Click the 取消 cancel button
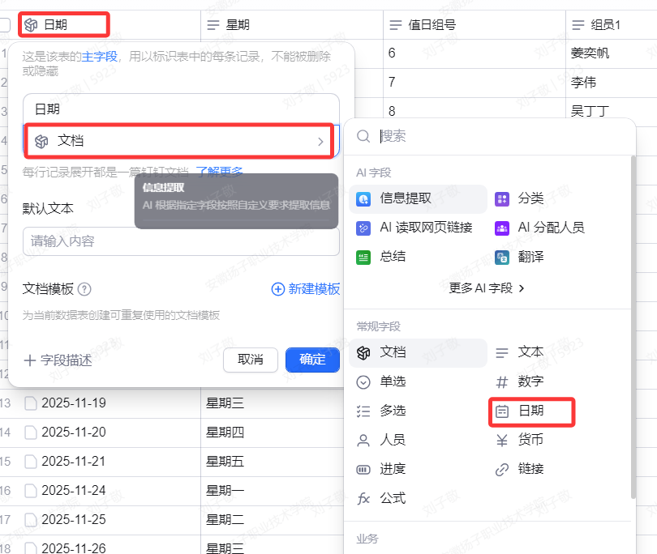 click(251, 360)
